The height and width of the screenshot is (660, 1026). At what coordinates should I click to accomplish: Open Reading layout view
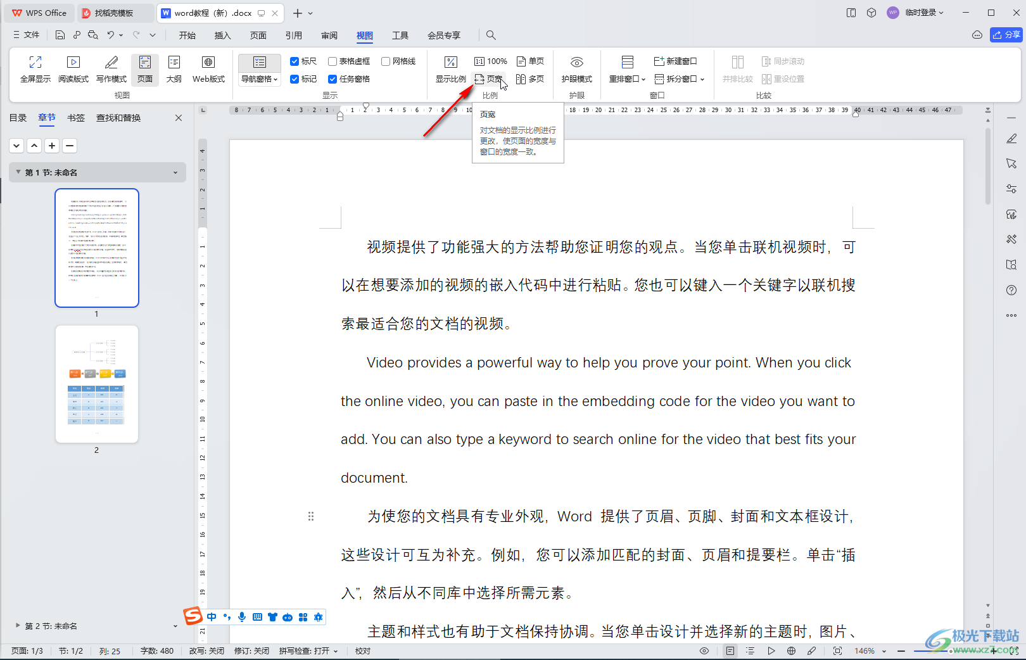73,69
